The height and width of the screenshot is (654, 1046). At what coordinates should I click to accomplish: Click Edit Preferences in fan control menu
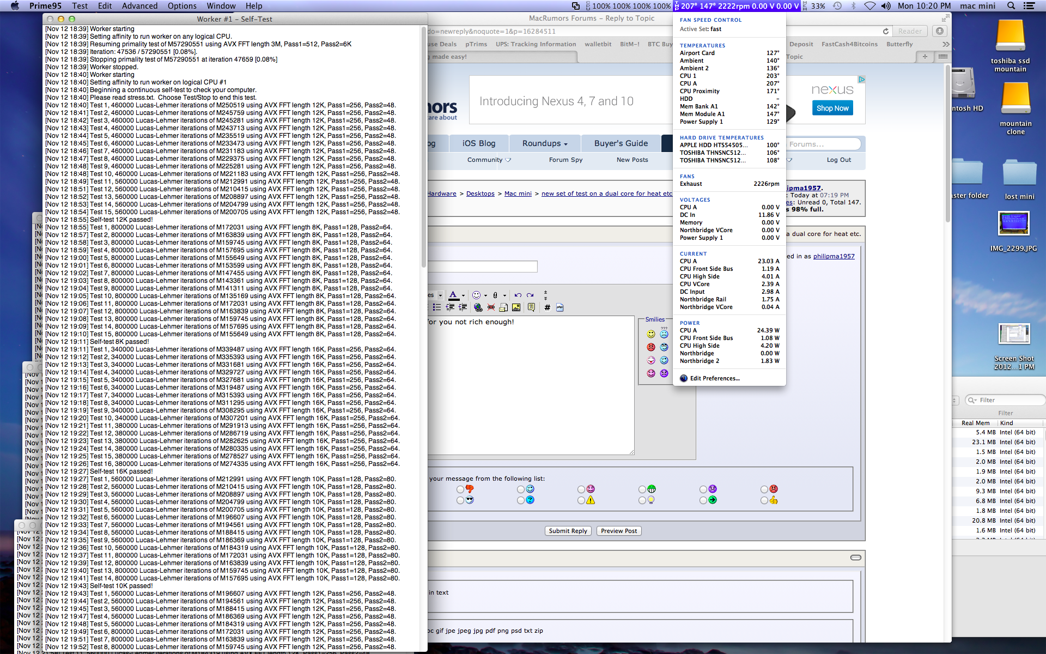pyautogui.click(x=714, y=378)
